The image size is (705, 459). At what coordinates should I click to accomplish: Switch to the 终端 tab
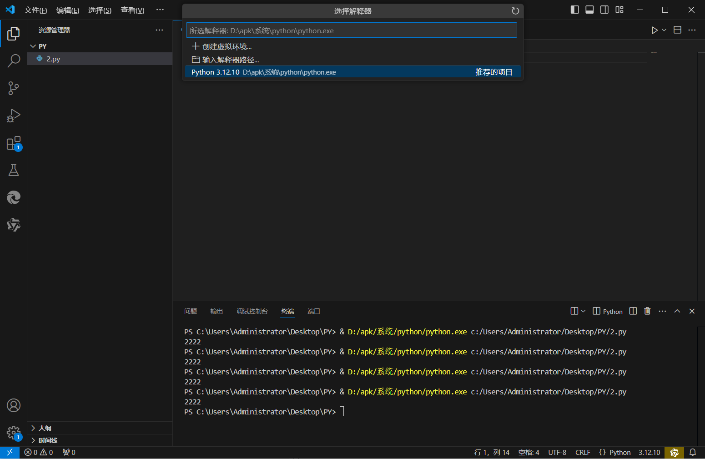[x=287, y=311]
